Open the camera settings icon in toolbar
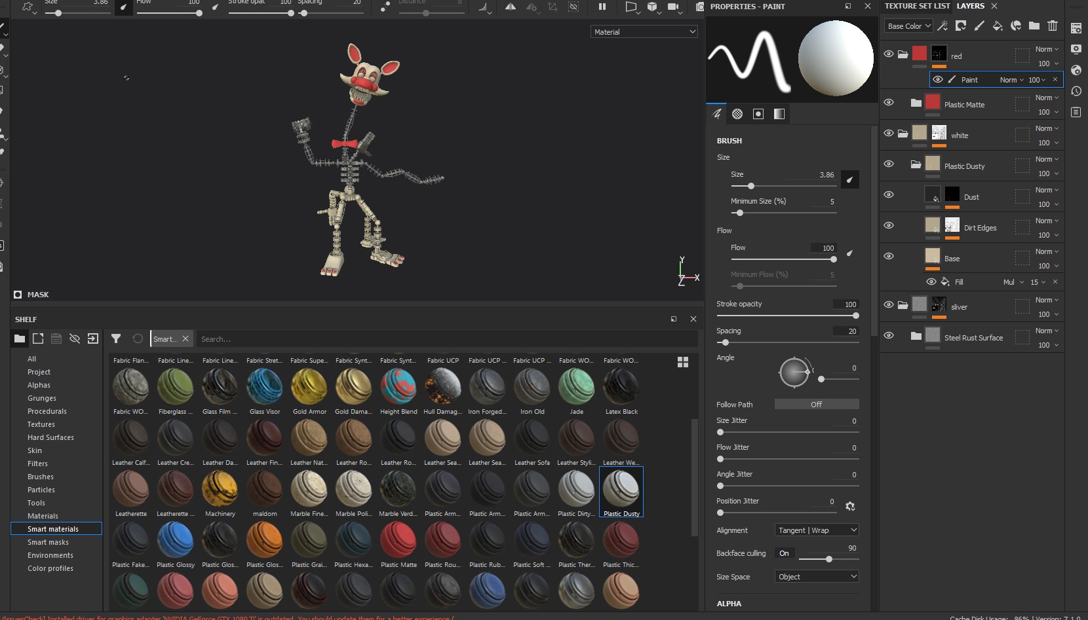 click(673, 7)
